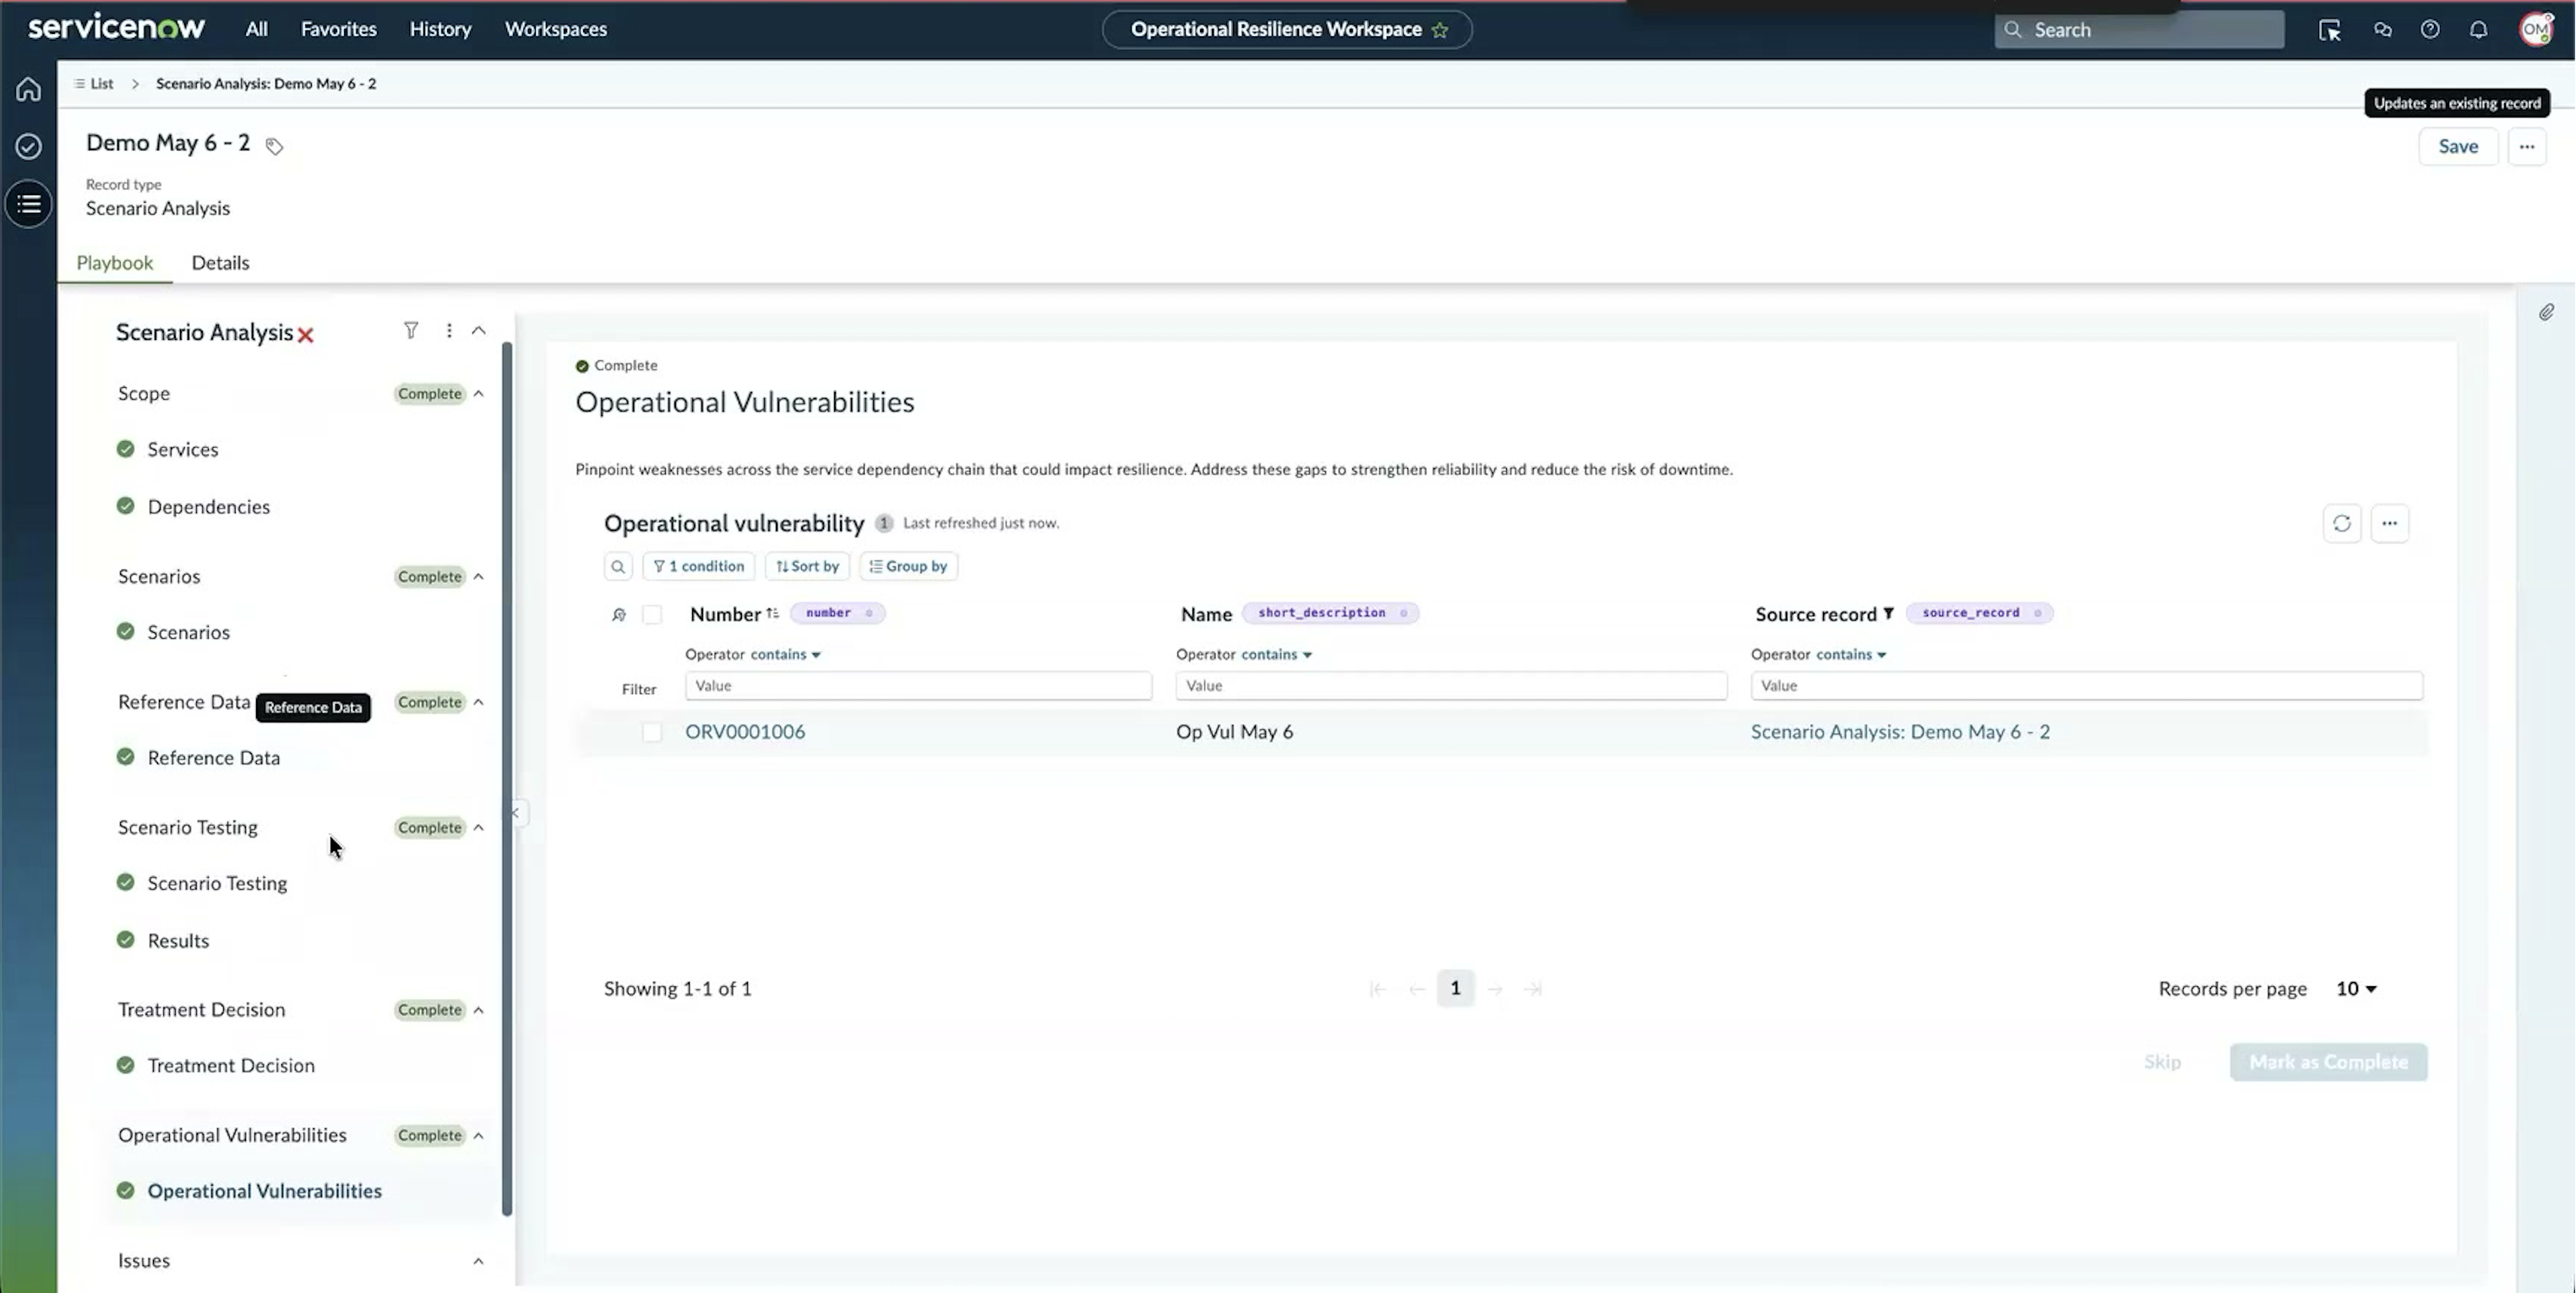
Task: Click the sort icon next to Number column
Action: click(772, 613)
